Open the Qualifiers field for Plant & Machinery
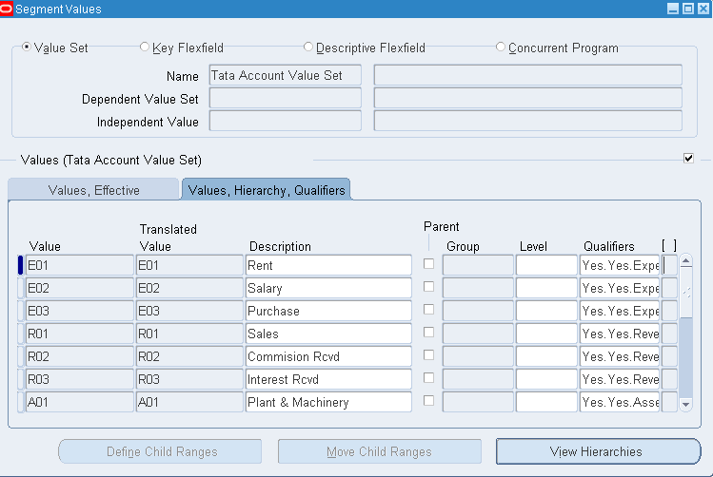Screen dimensions: 713x477 click(620, 402)
